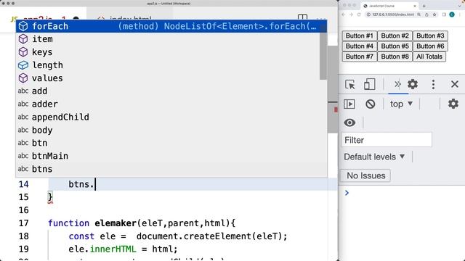Click the No Issues button
465x261 pixels.
(x=365, y=175)
